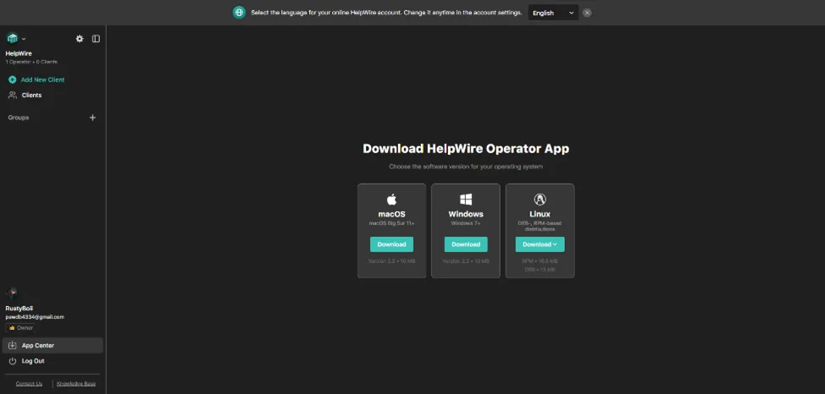This screenshot has width=825, height=394.
Task: Click the Log Out power icon
Action: 12,361
